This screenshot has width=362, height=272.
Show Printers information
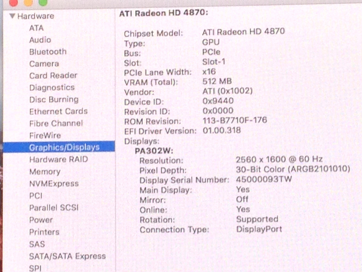44,232
